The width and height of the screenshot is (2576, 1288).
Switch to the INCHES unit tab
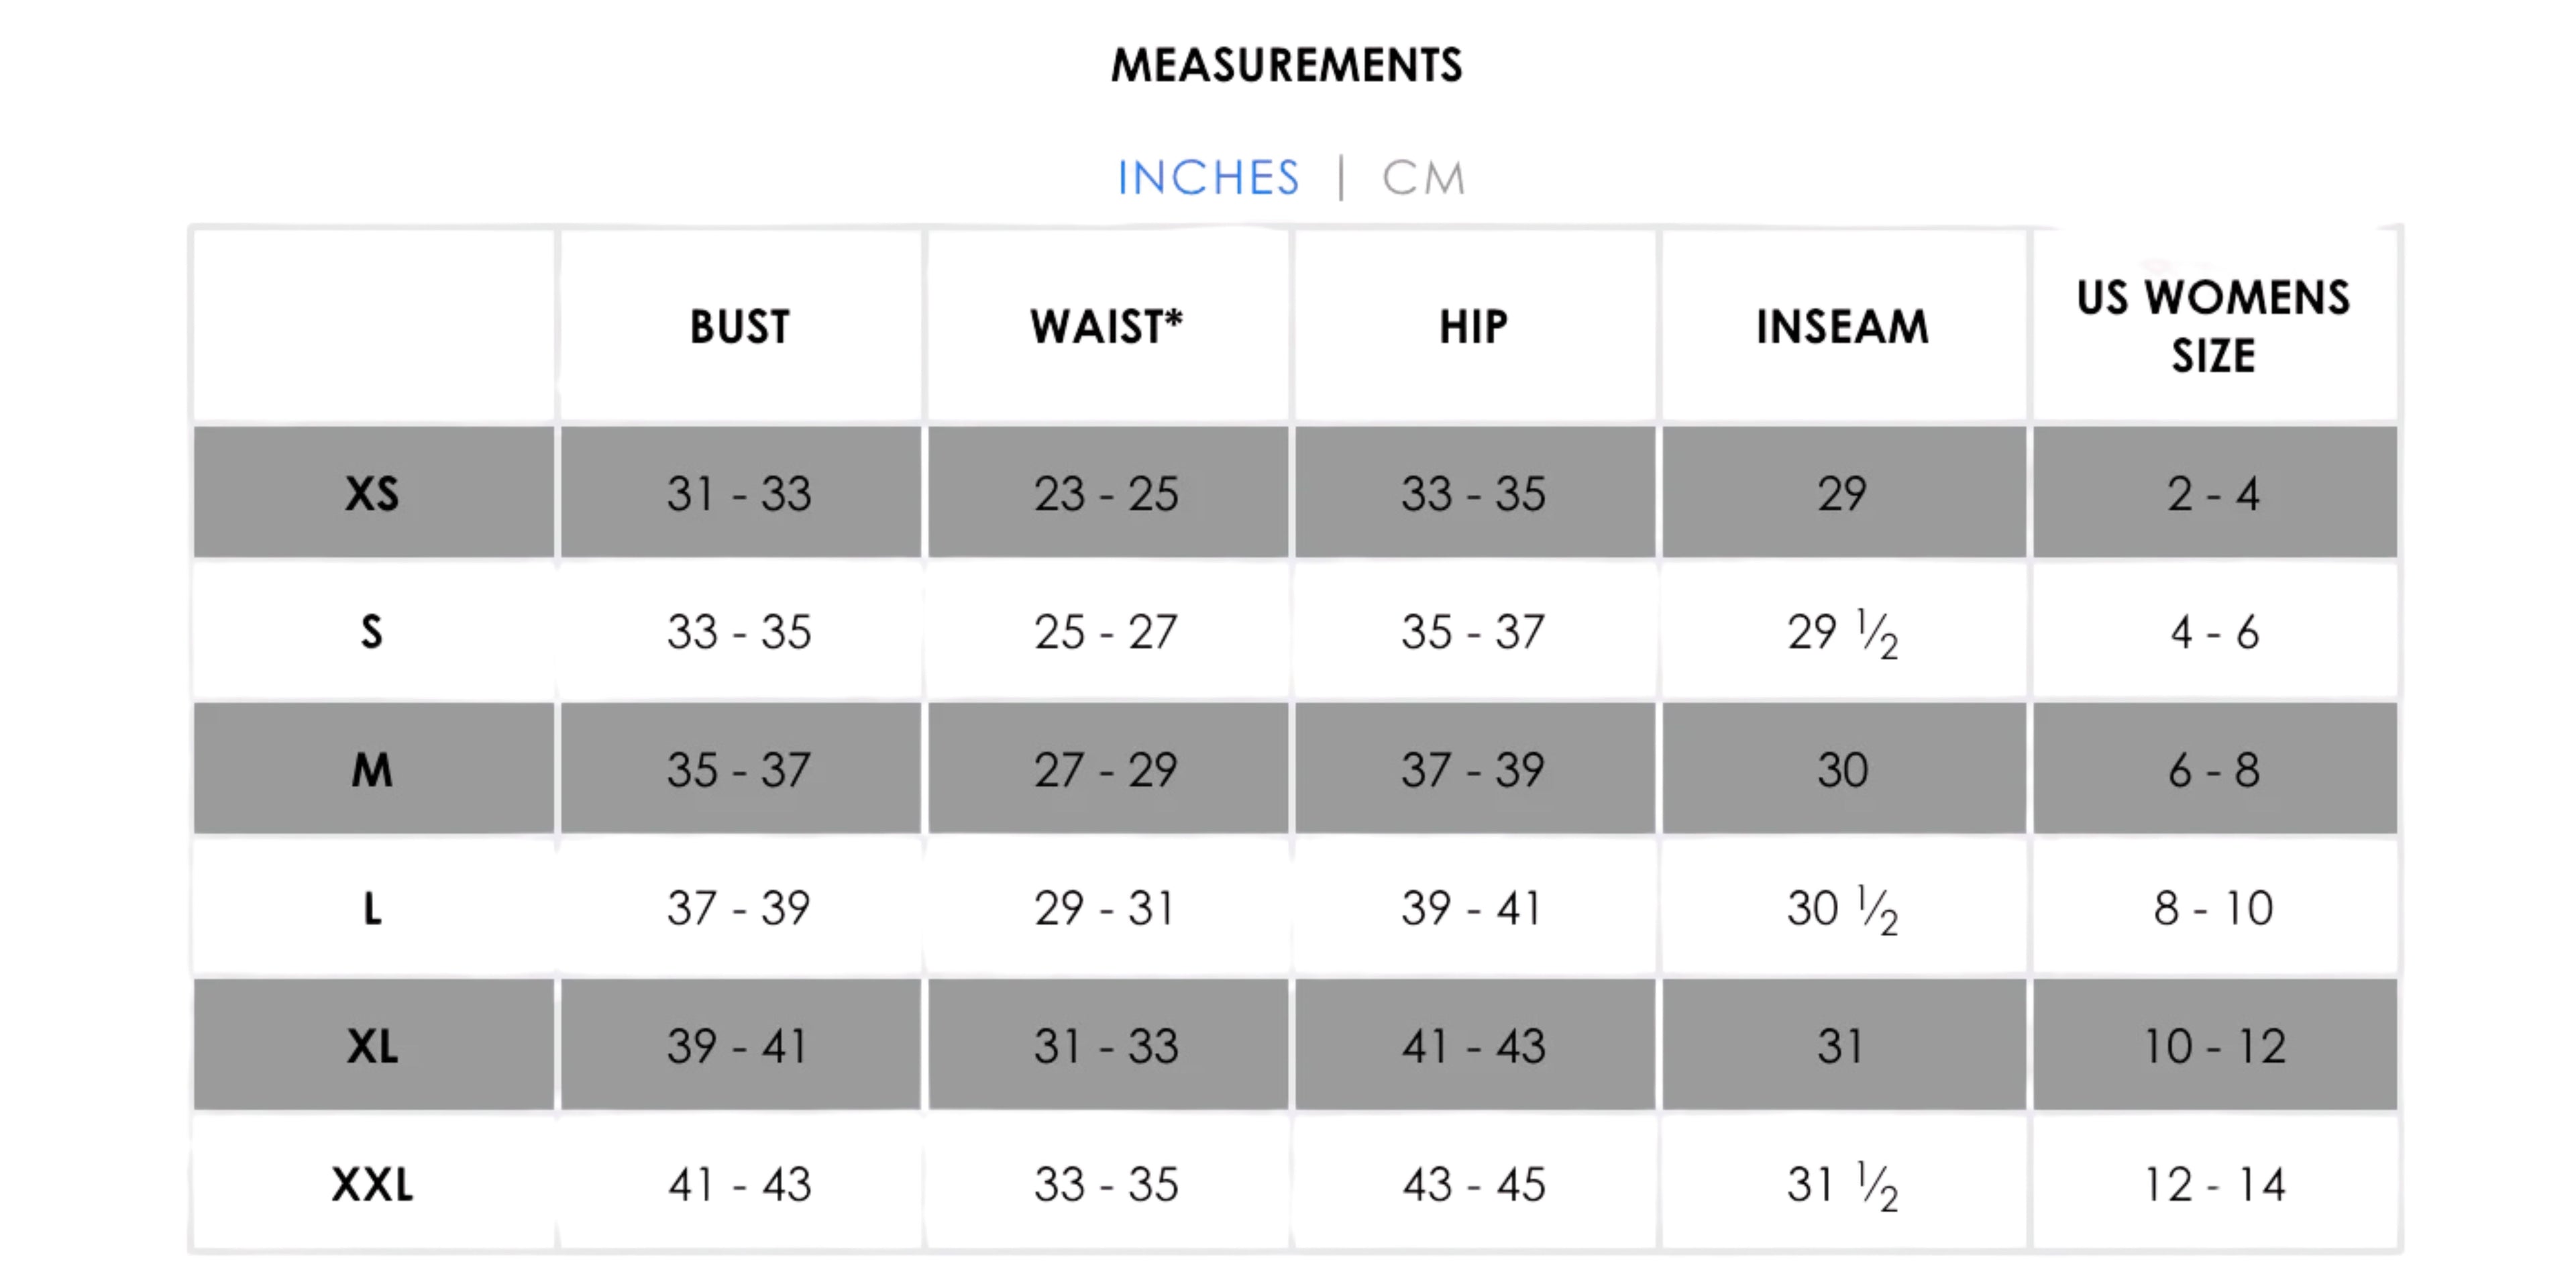(1208, 178)
